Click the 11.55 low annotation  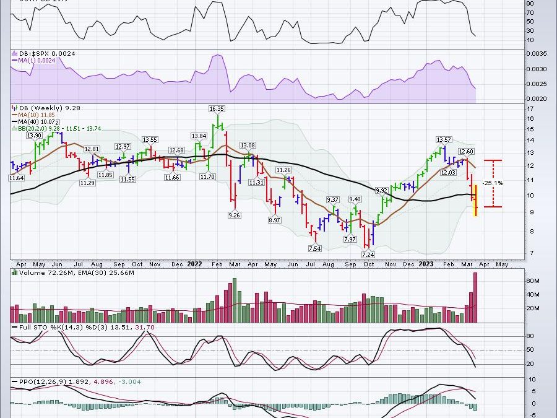click(127, 179)
